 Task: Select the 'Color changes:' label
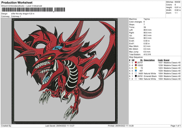point(136,22)
